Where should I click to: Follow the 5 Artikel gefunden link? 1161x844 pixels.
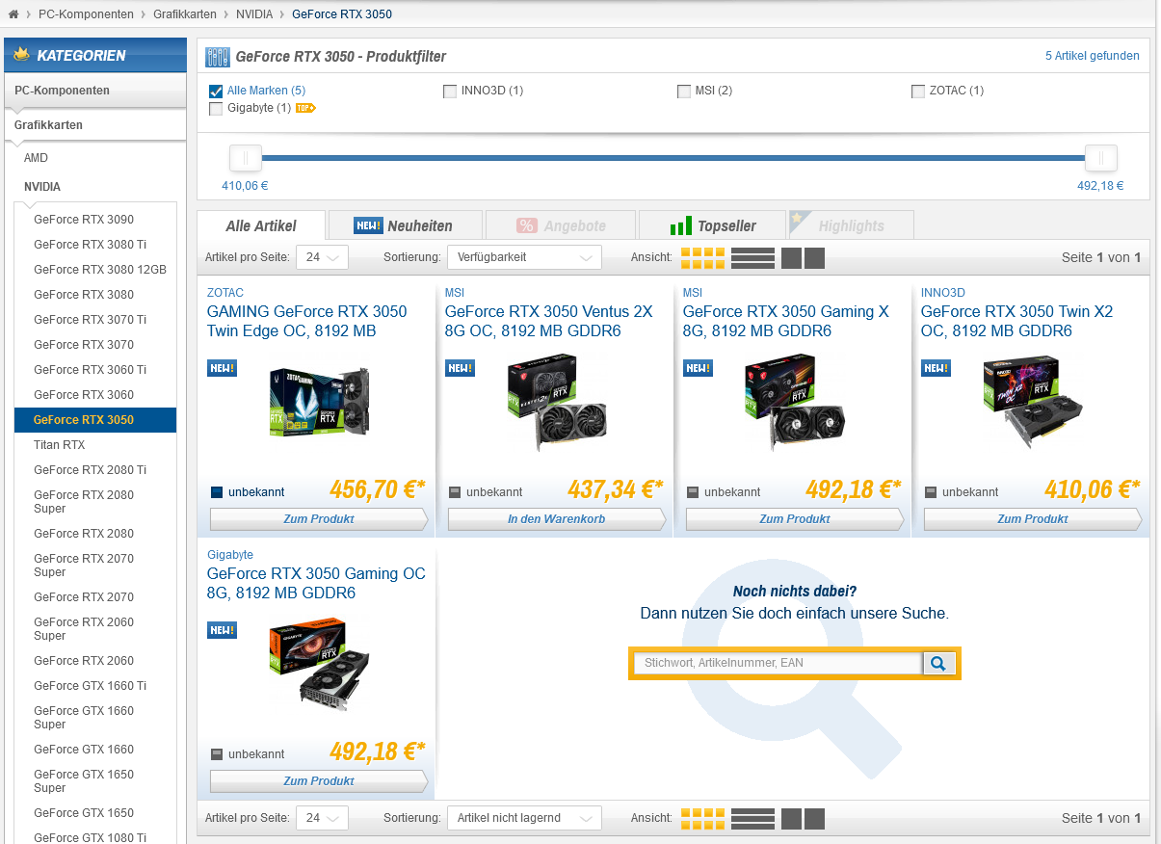tap(1092, 56)
